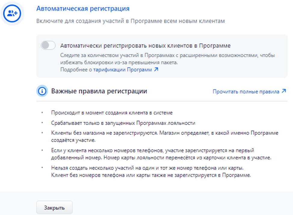The height and width of the screenshot is (215, 293).
Task: Click subtitle Включите для создания участий
Action: pyautogui.click(x=131, y=21)
